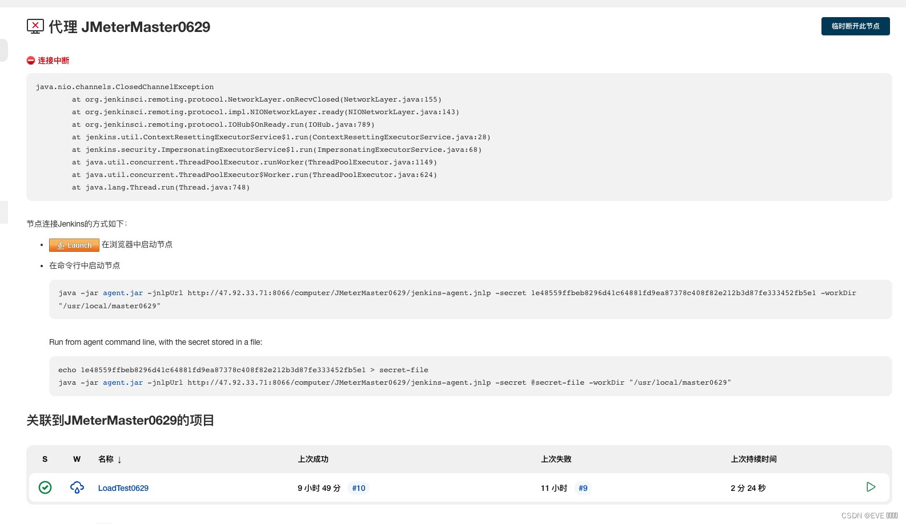906x524 pixels.
Task: Click the red disconnected status icon
Action: tap(31, 61)
